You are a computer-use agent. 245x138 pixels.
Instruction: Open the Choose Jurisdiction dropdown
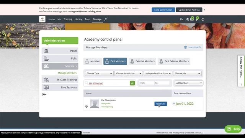(129, 73)
